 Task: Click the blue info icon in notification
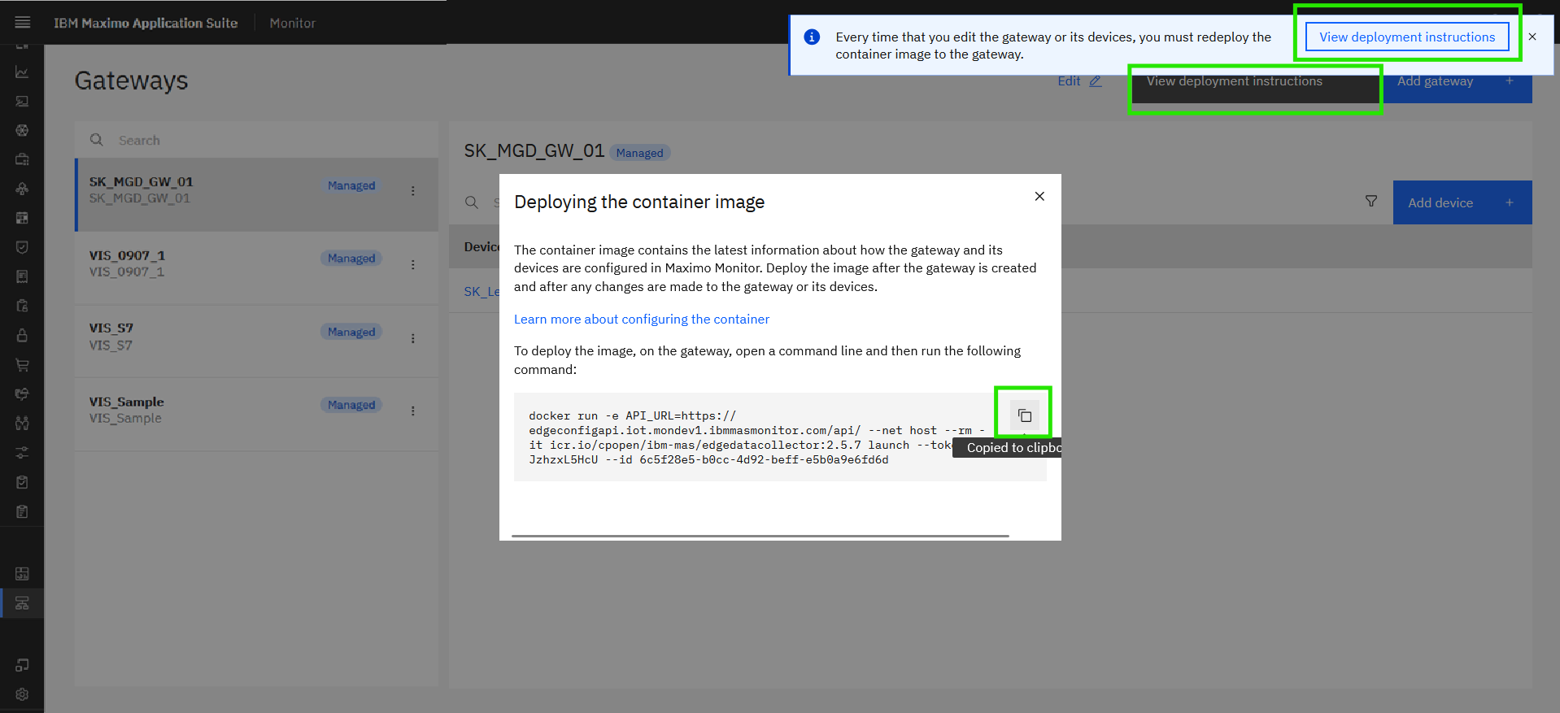812,37
